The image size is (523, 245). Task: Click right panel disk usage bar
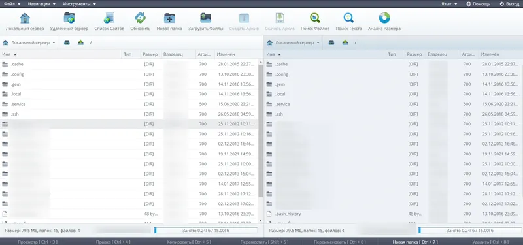pyautogui.click(x=469, y=231)
